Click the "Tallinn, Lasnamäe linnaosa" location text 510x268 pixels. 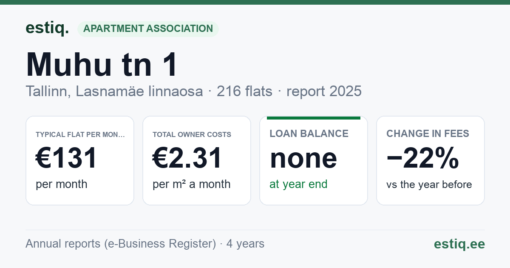pyautogui.click(x=114, y=91)
